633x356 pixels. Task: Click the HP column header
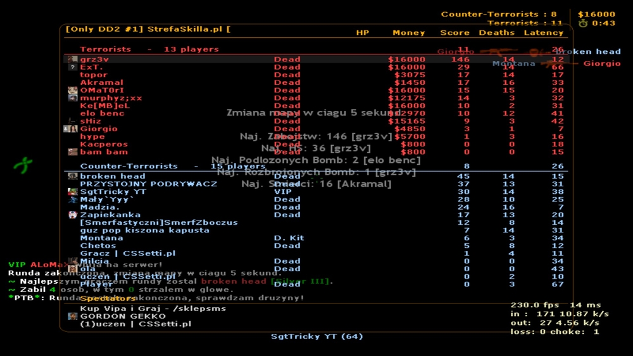coord(363,33)
